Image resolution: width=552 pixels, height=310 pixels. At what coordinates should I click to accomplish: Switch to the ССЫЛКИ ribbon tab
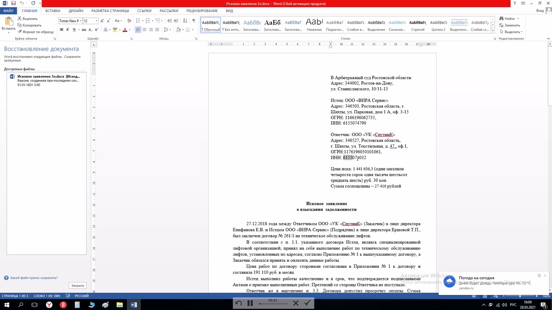144,11
